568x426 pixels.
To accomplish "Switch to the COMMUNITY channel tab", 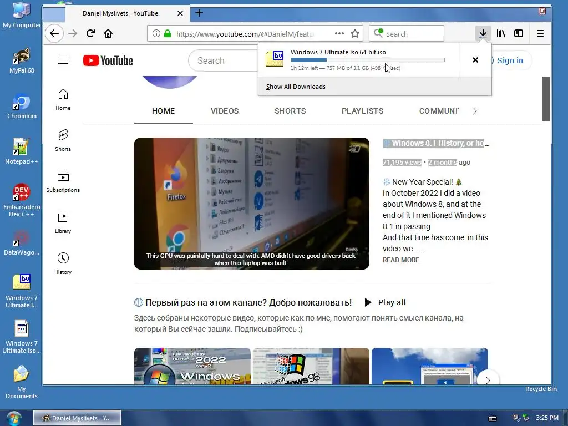I will click(x=439, y=111).
